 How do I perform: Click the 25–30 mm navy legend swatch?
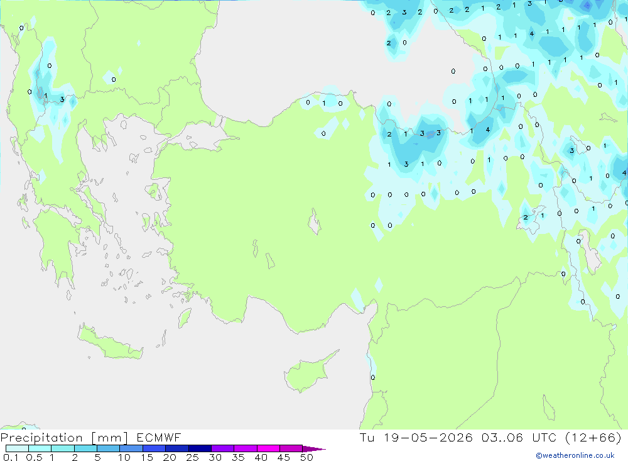(x=200, y=448)
